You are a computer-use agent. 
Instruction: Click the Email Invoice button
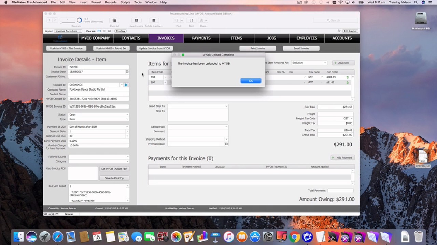[x=301, y=48]
